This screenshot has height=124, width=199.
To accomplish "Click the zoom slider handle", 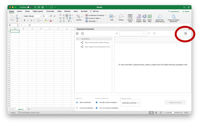I will pos(173,113).
